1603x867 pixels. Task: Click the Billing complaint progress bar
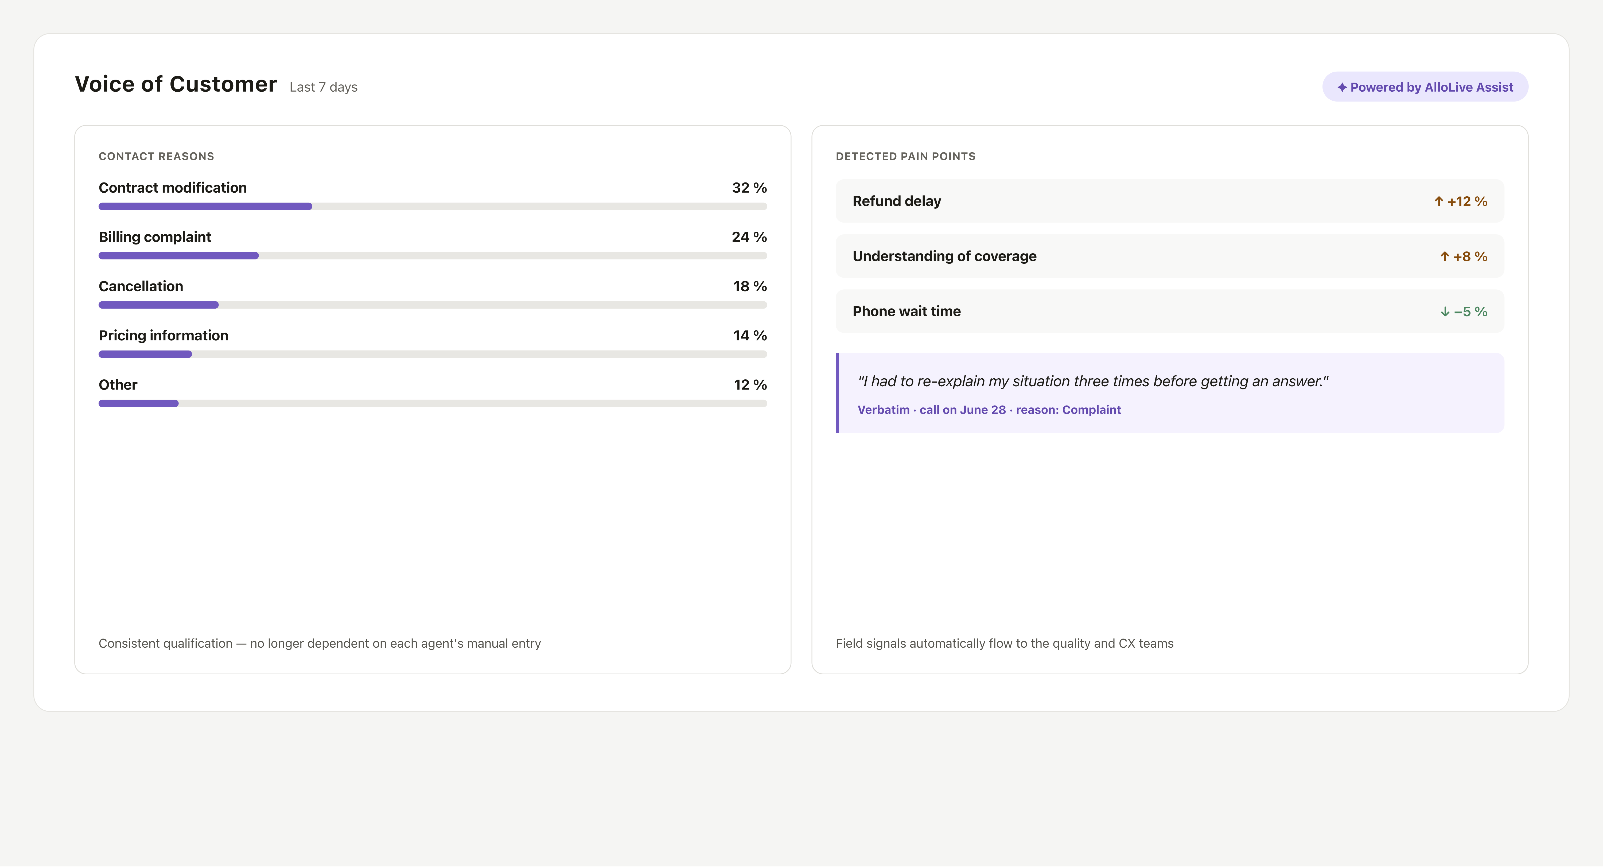[433, 256]
